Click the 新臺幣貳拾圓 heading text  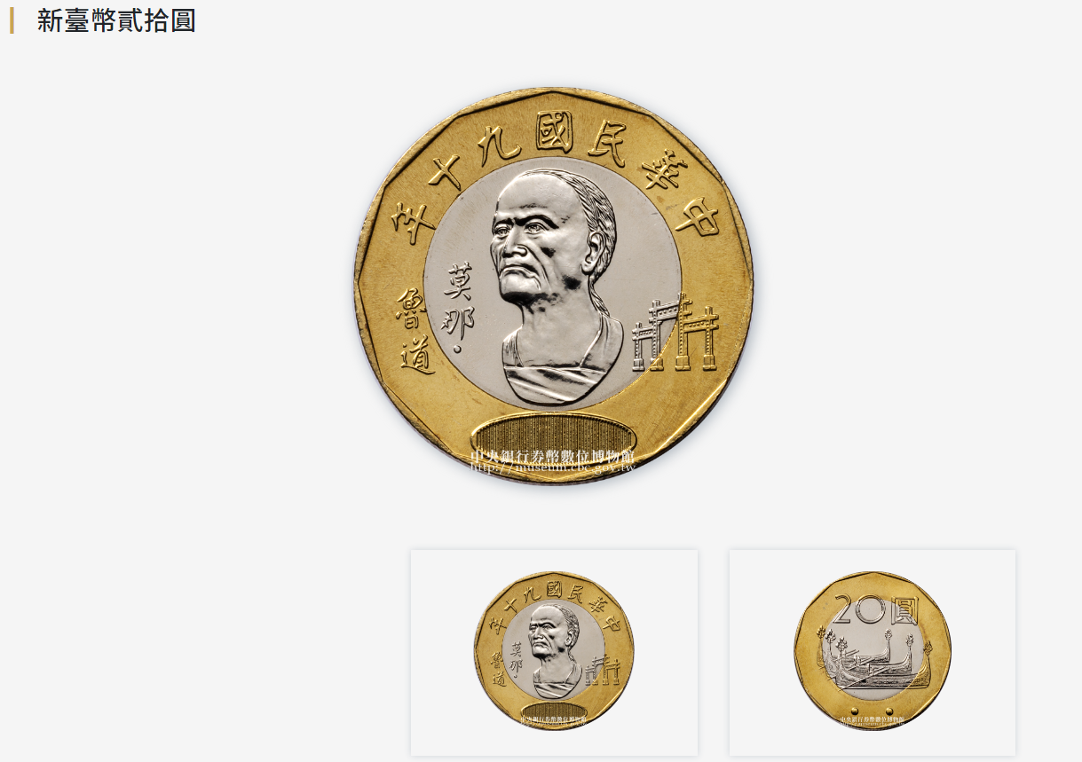click(116, 20)
